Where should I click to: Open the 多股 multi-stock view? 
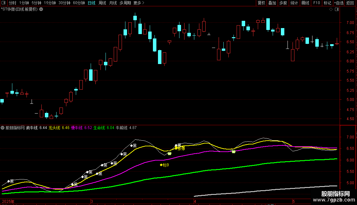283,3
